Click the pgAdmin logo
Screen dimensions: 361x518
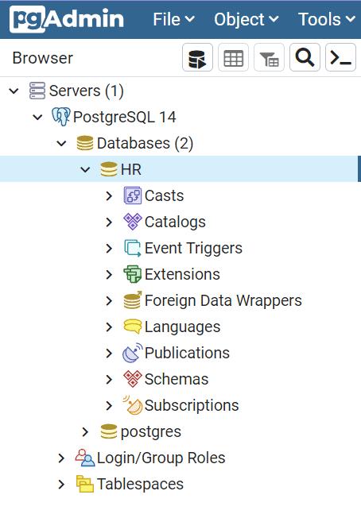point(67,19)
